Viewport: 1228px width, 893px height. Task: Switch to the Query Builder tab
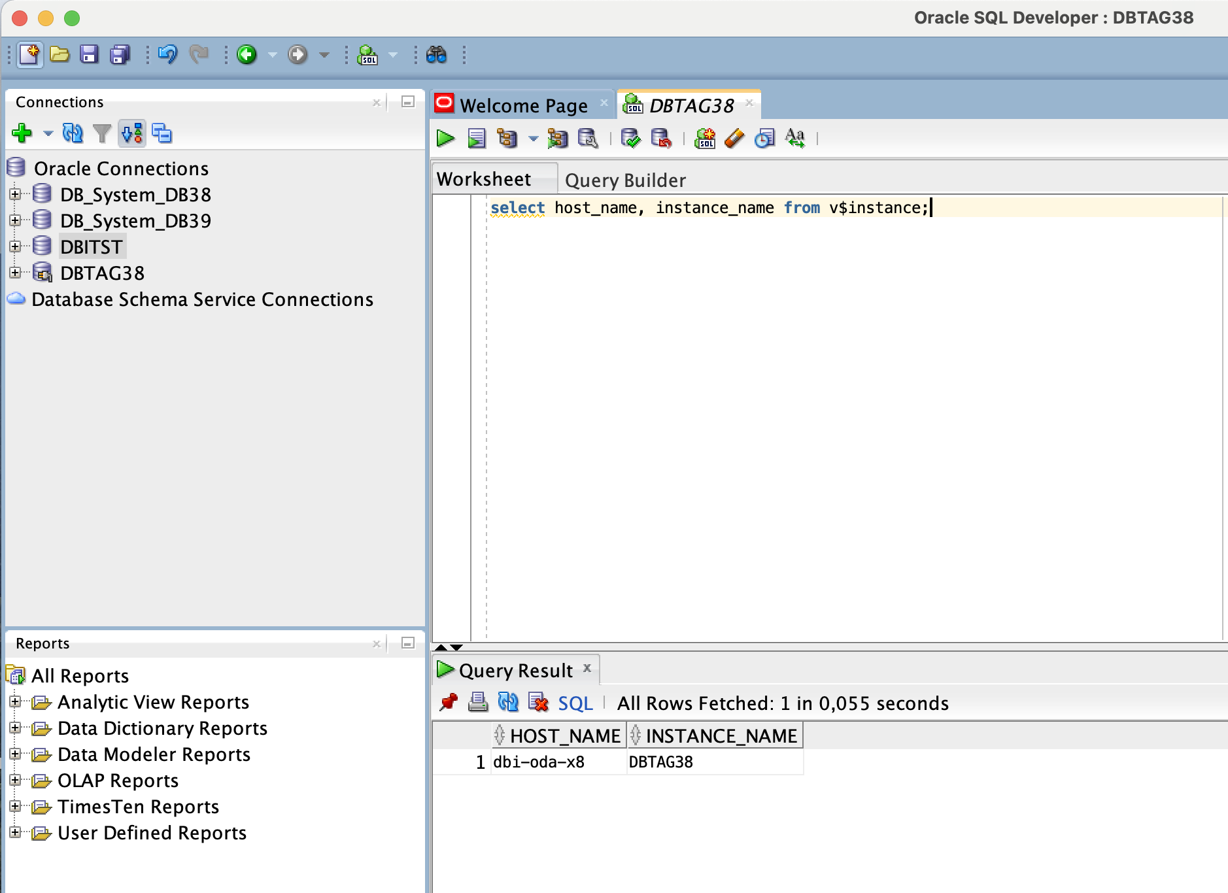625,180
